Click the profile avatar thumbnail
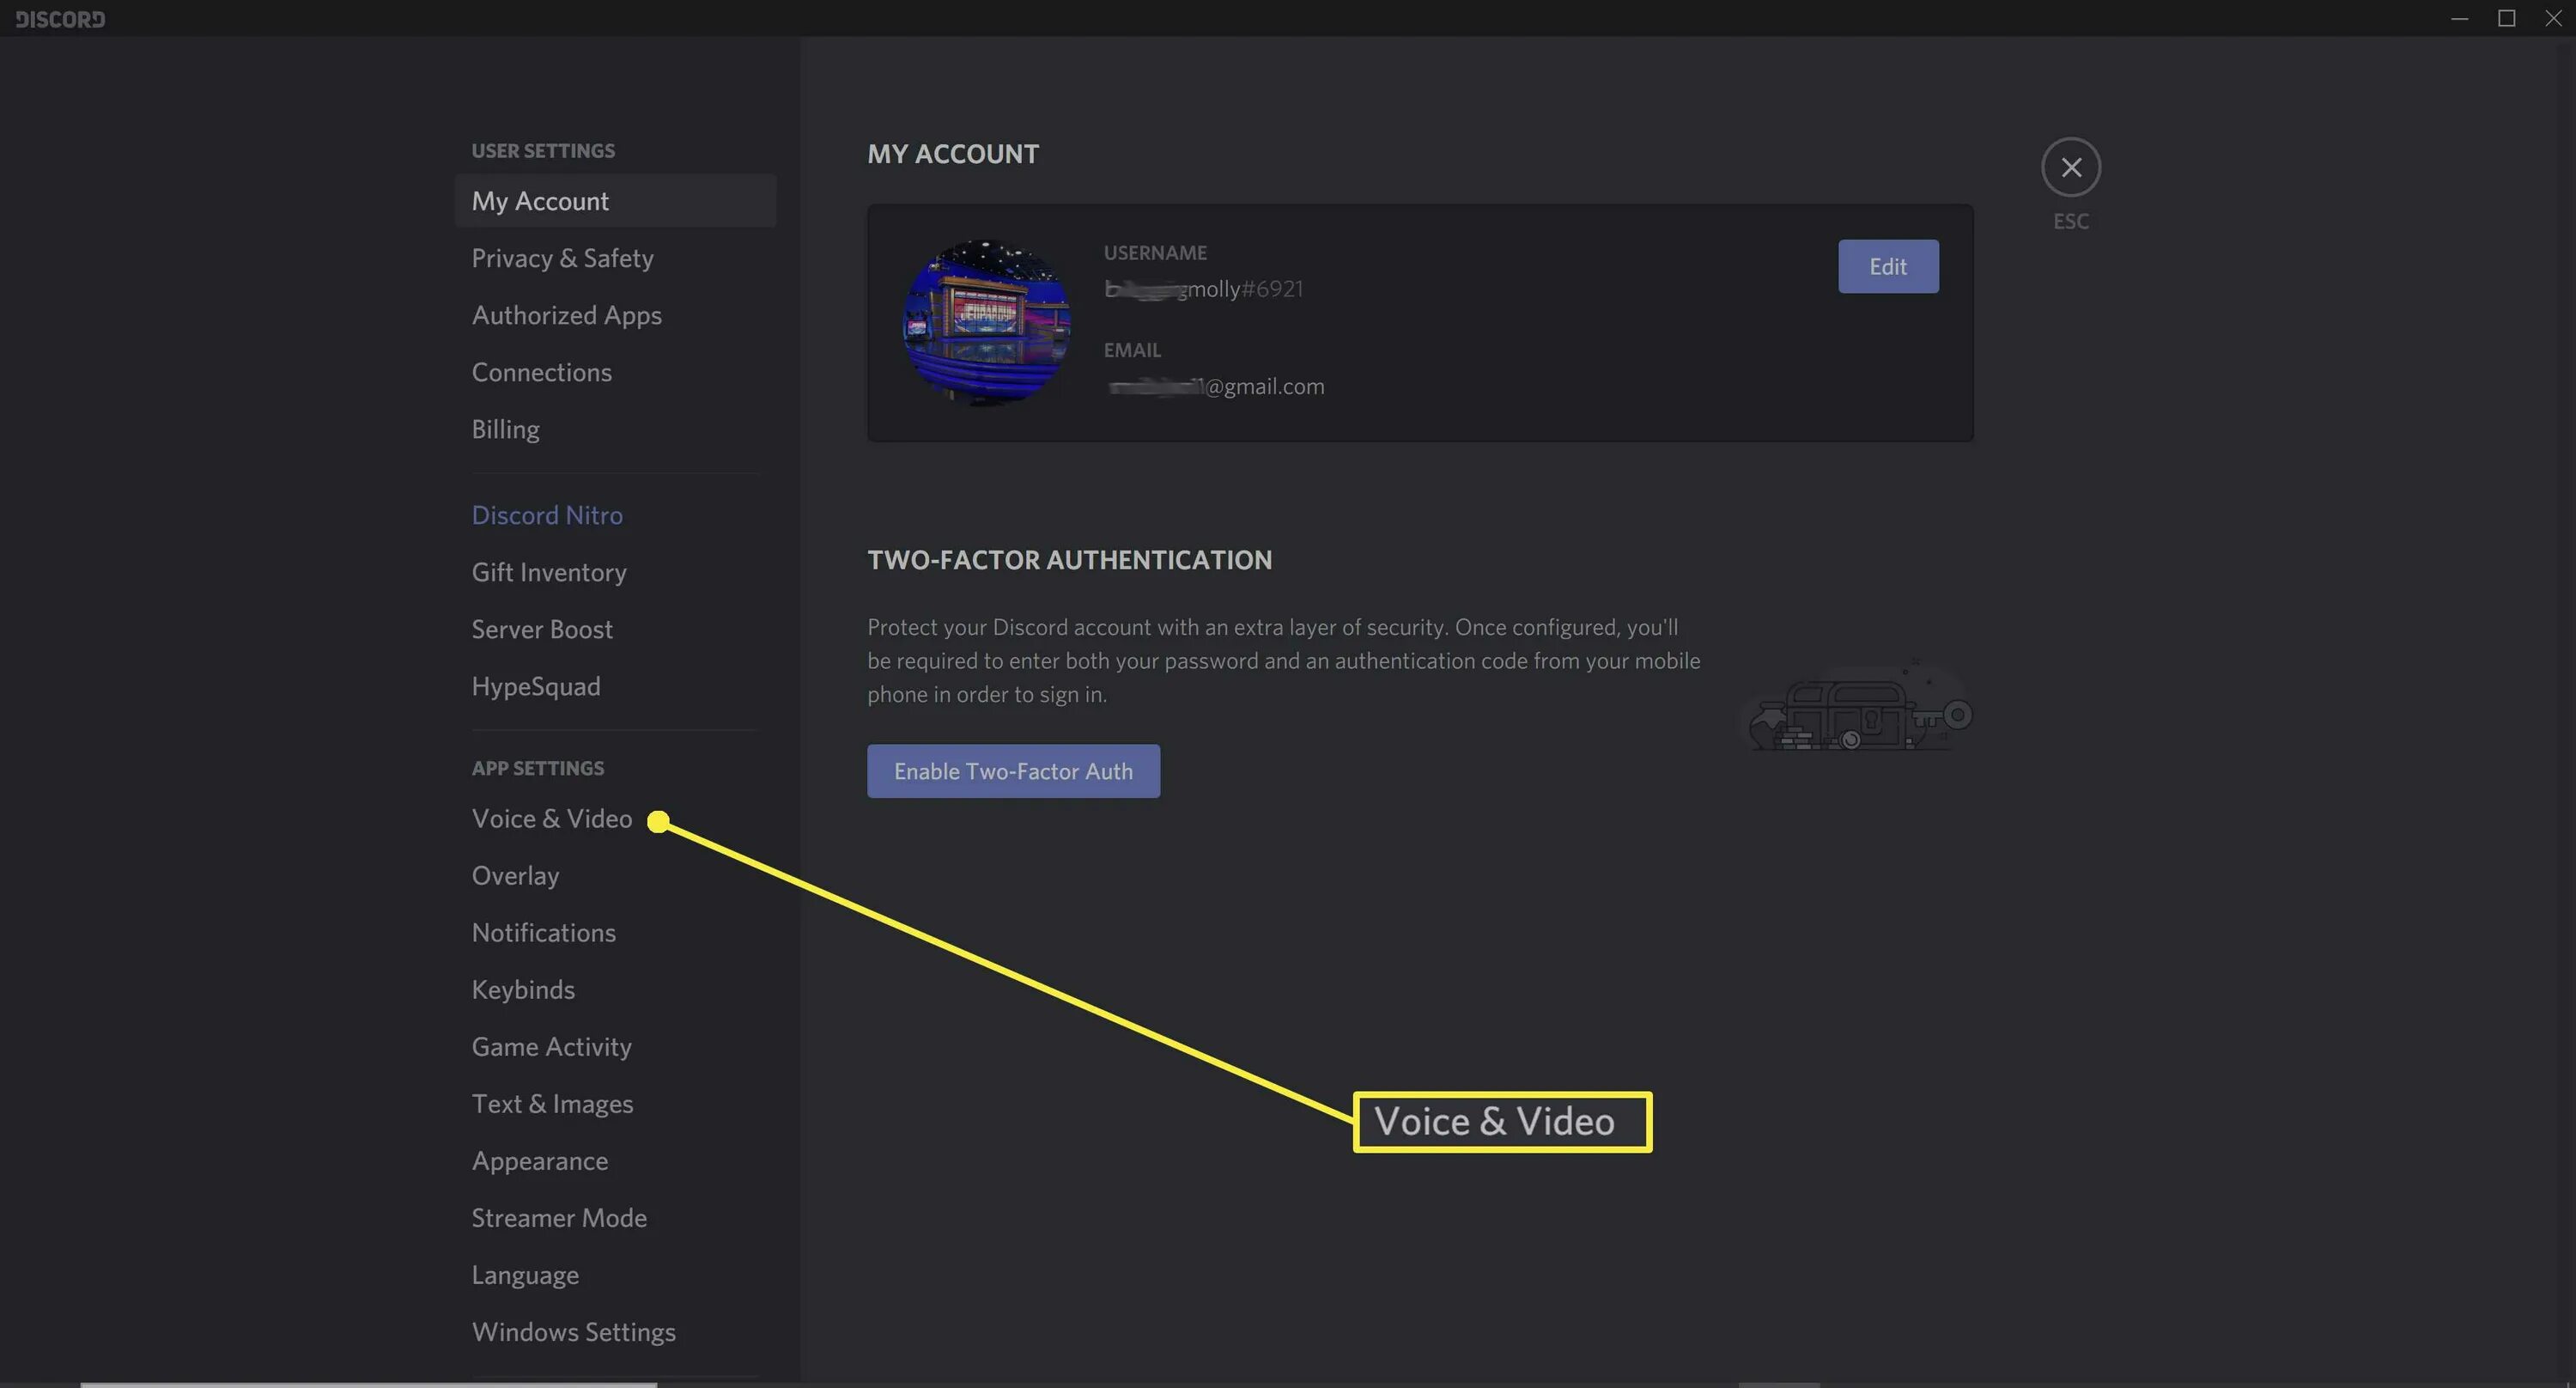This screenshot has height=1388, width=2576. tap(986, 322)
